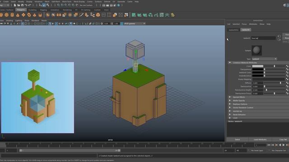Click the Undo arrow icon
The width and height of the screenshot is (289, 162).
tap(26, 5)
